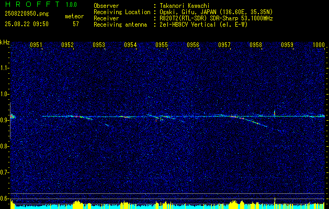Screen dimensions: 329x209
Task: Click the Observer field label
Action: point(106,6)
